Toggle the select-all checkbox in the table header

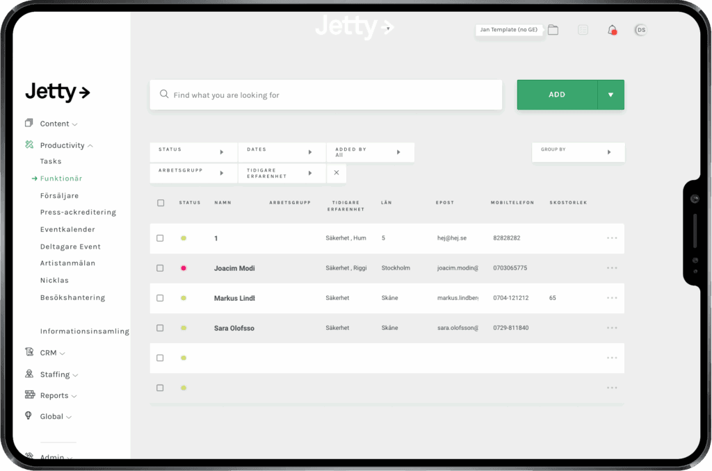click(x=161, y=202)
